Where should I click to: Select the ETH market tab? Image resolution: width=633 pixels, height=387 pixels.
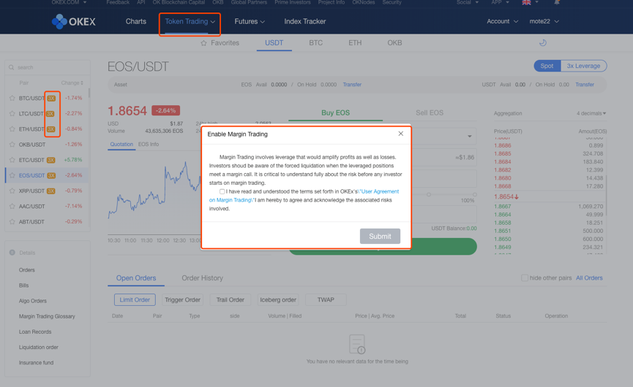pyautogui.click(x=355, y=42)
